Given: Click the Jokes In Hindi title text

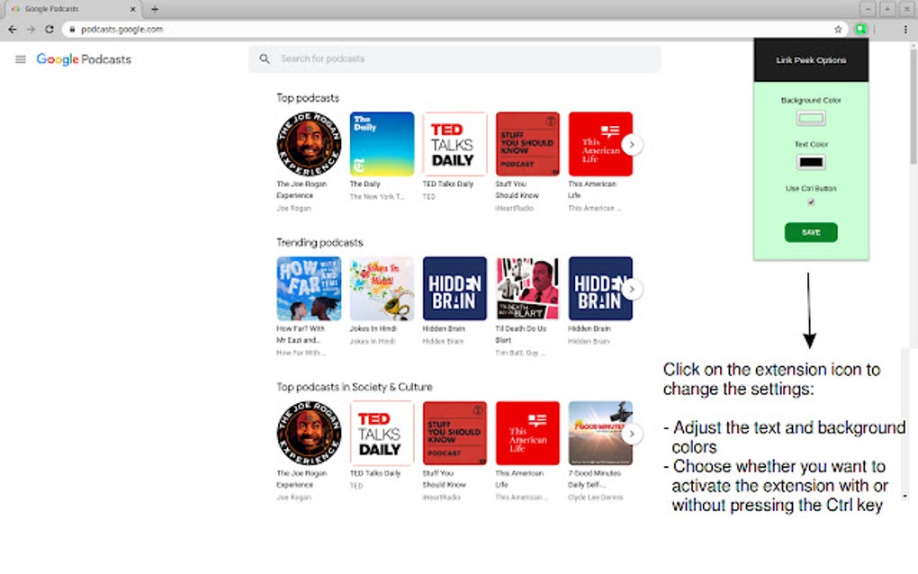Looking at the screenshot, I should click(373, 328).
